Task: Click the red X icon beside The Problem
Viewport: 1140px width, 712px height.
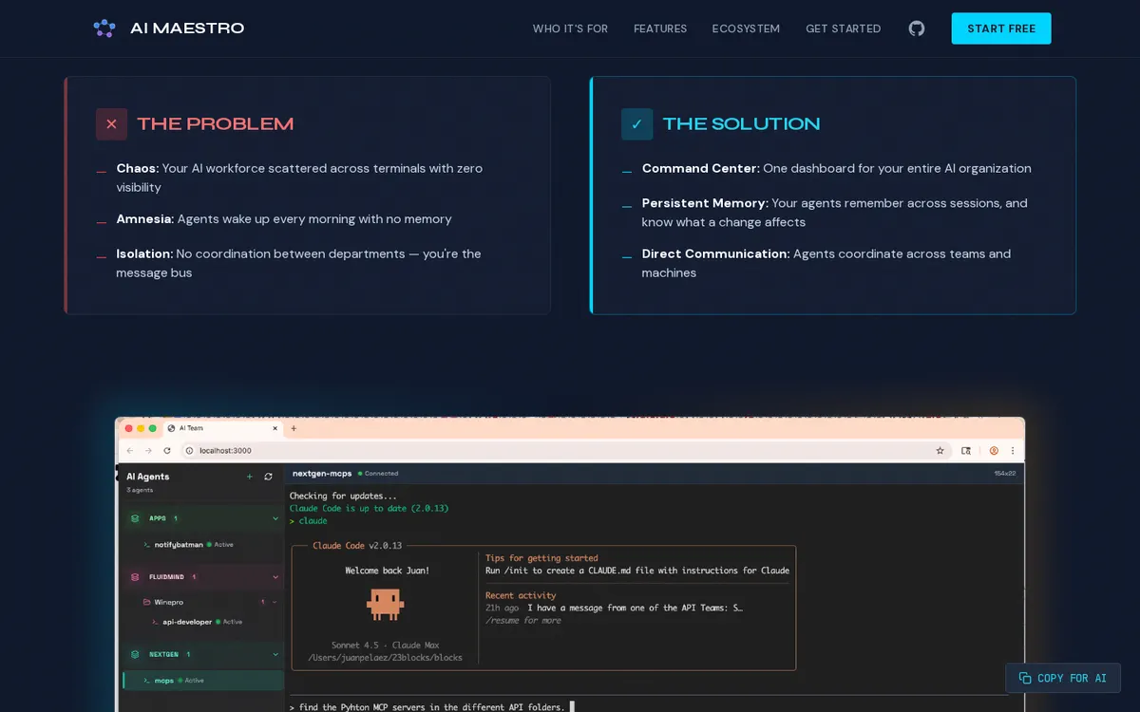Action: coord(111,124)
